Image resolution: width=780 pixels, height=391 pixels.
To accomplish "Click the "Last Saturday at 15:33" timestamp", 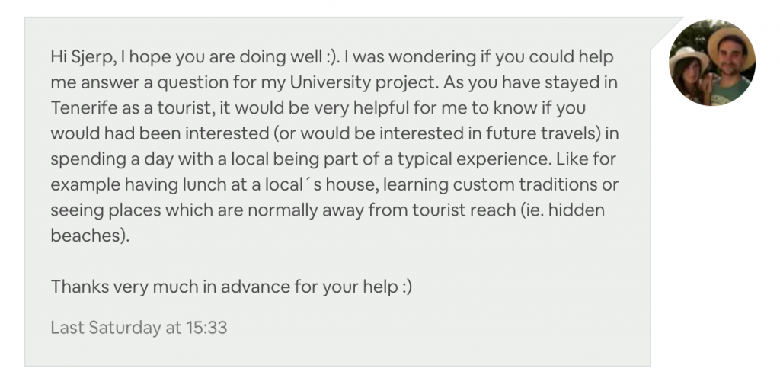I will [139, 327].
